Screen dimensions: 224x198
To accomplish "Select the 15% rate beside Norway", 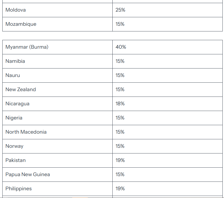I will pos(120,146).
